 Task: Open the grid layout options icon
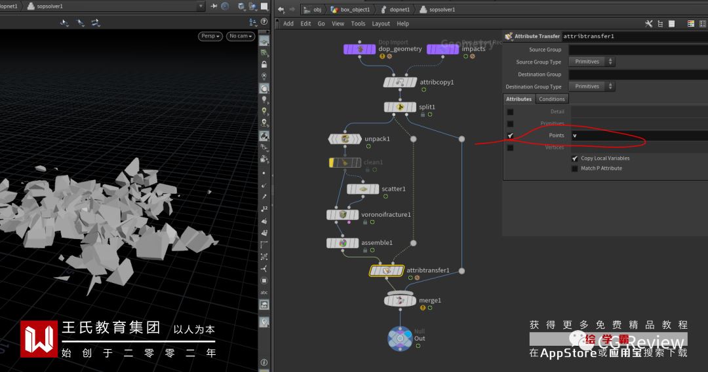point(703,24)
